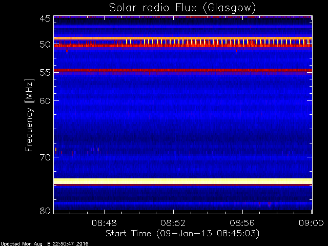Click the 70 frequency tick label

pyautogui.click(x=45, y=157)
